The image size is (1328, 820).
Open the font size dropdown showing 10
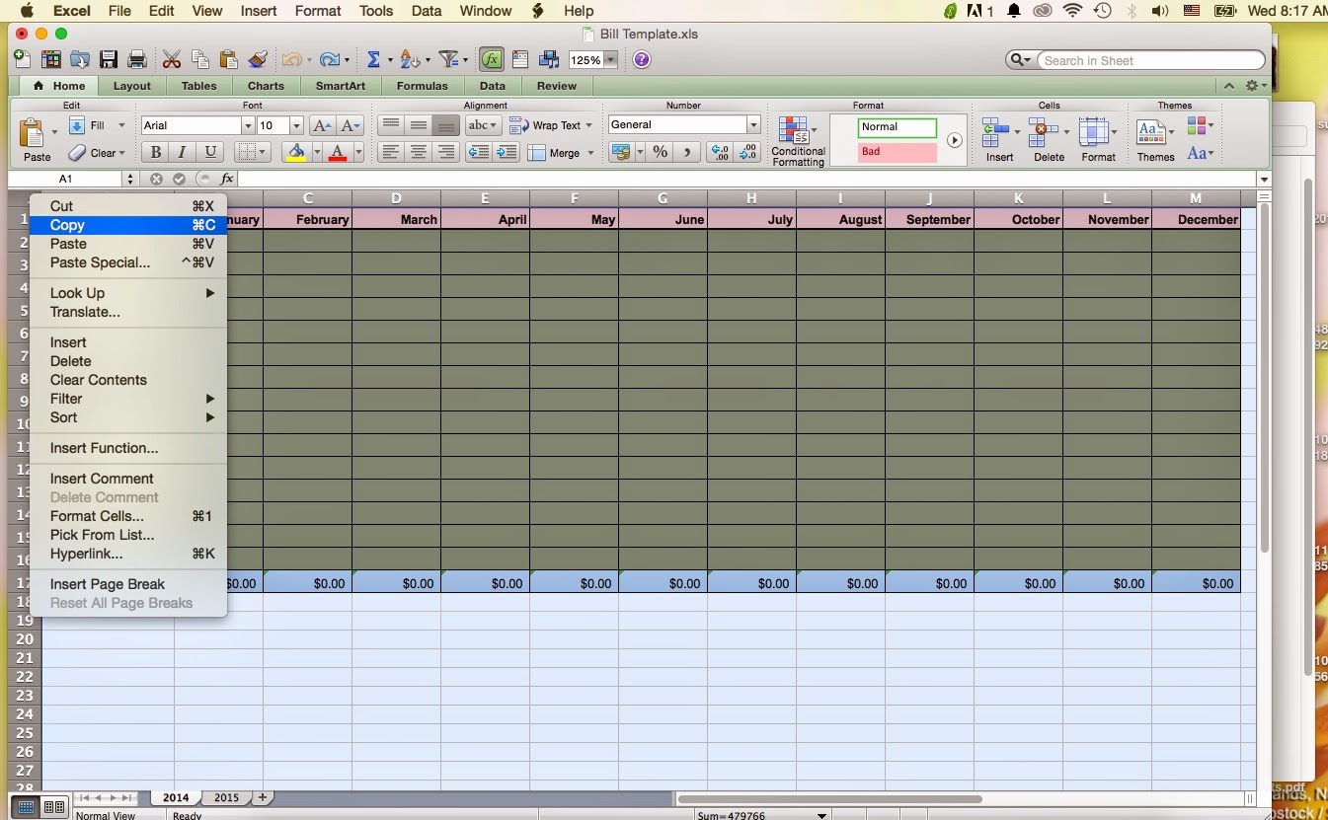(295, 125)
